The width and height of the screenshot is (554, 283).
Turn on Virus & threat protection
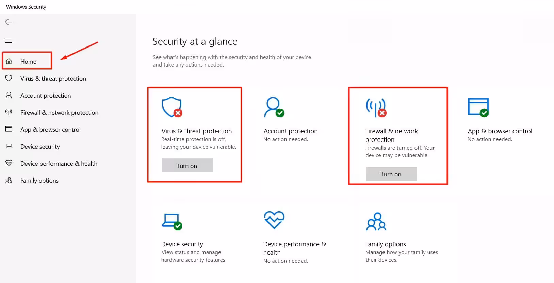(x=187, y=166)
